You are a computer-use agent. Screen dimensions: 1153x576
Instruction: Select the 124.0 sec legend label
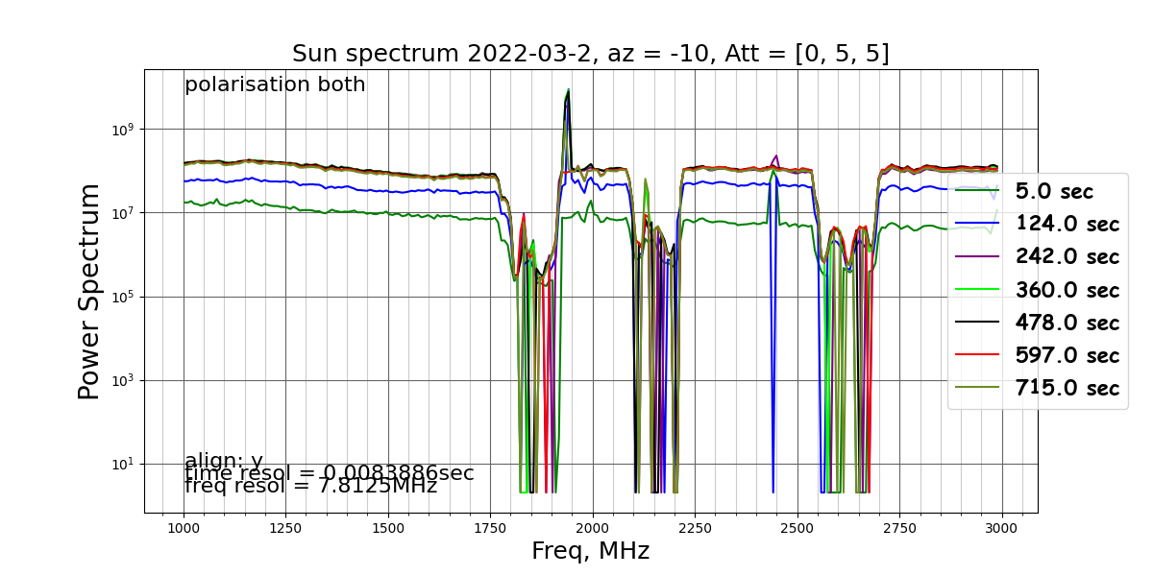1067,225
